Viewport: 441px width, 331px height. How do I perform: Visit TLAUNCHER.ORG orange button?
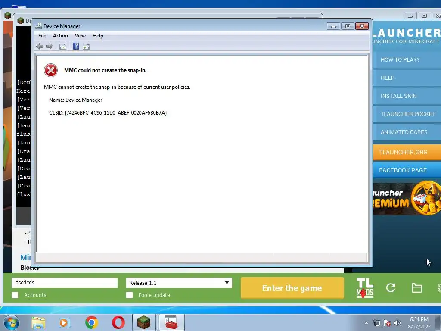(407, 152)
